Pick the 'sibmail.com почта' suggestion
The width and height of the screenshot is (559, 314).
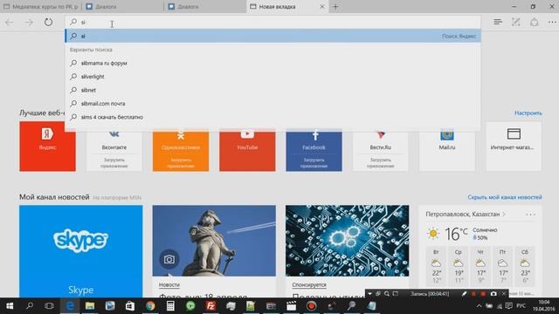(x=273, y=104)
